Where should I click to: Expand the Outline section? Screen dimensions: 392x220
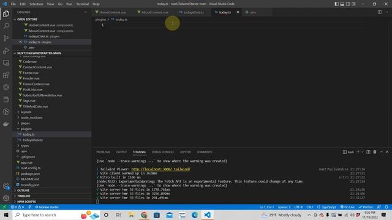pos(23,190)
